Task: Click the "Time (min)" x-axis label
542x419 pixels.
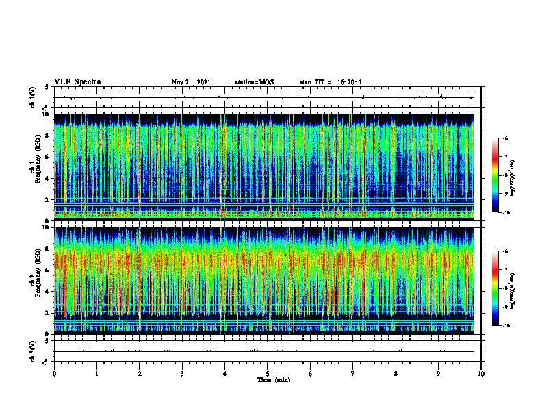Action: [x=274, y=380]
